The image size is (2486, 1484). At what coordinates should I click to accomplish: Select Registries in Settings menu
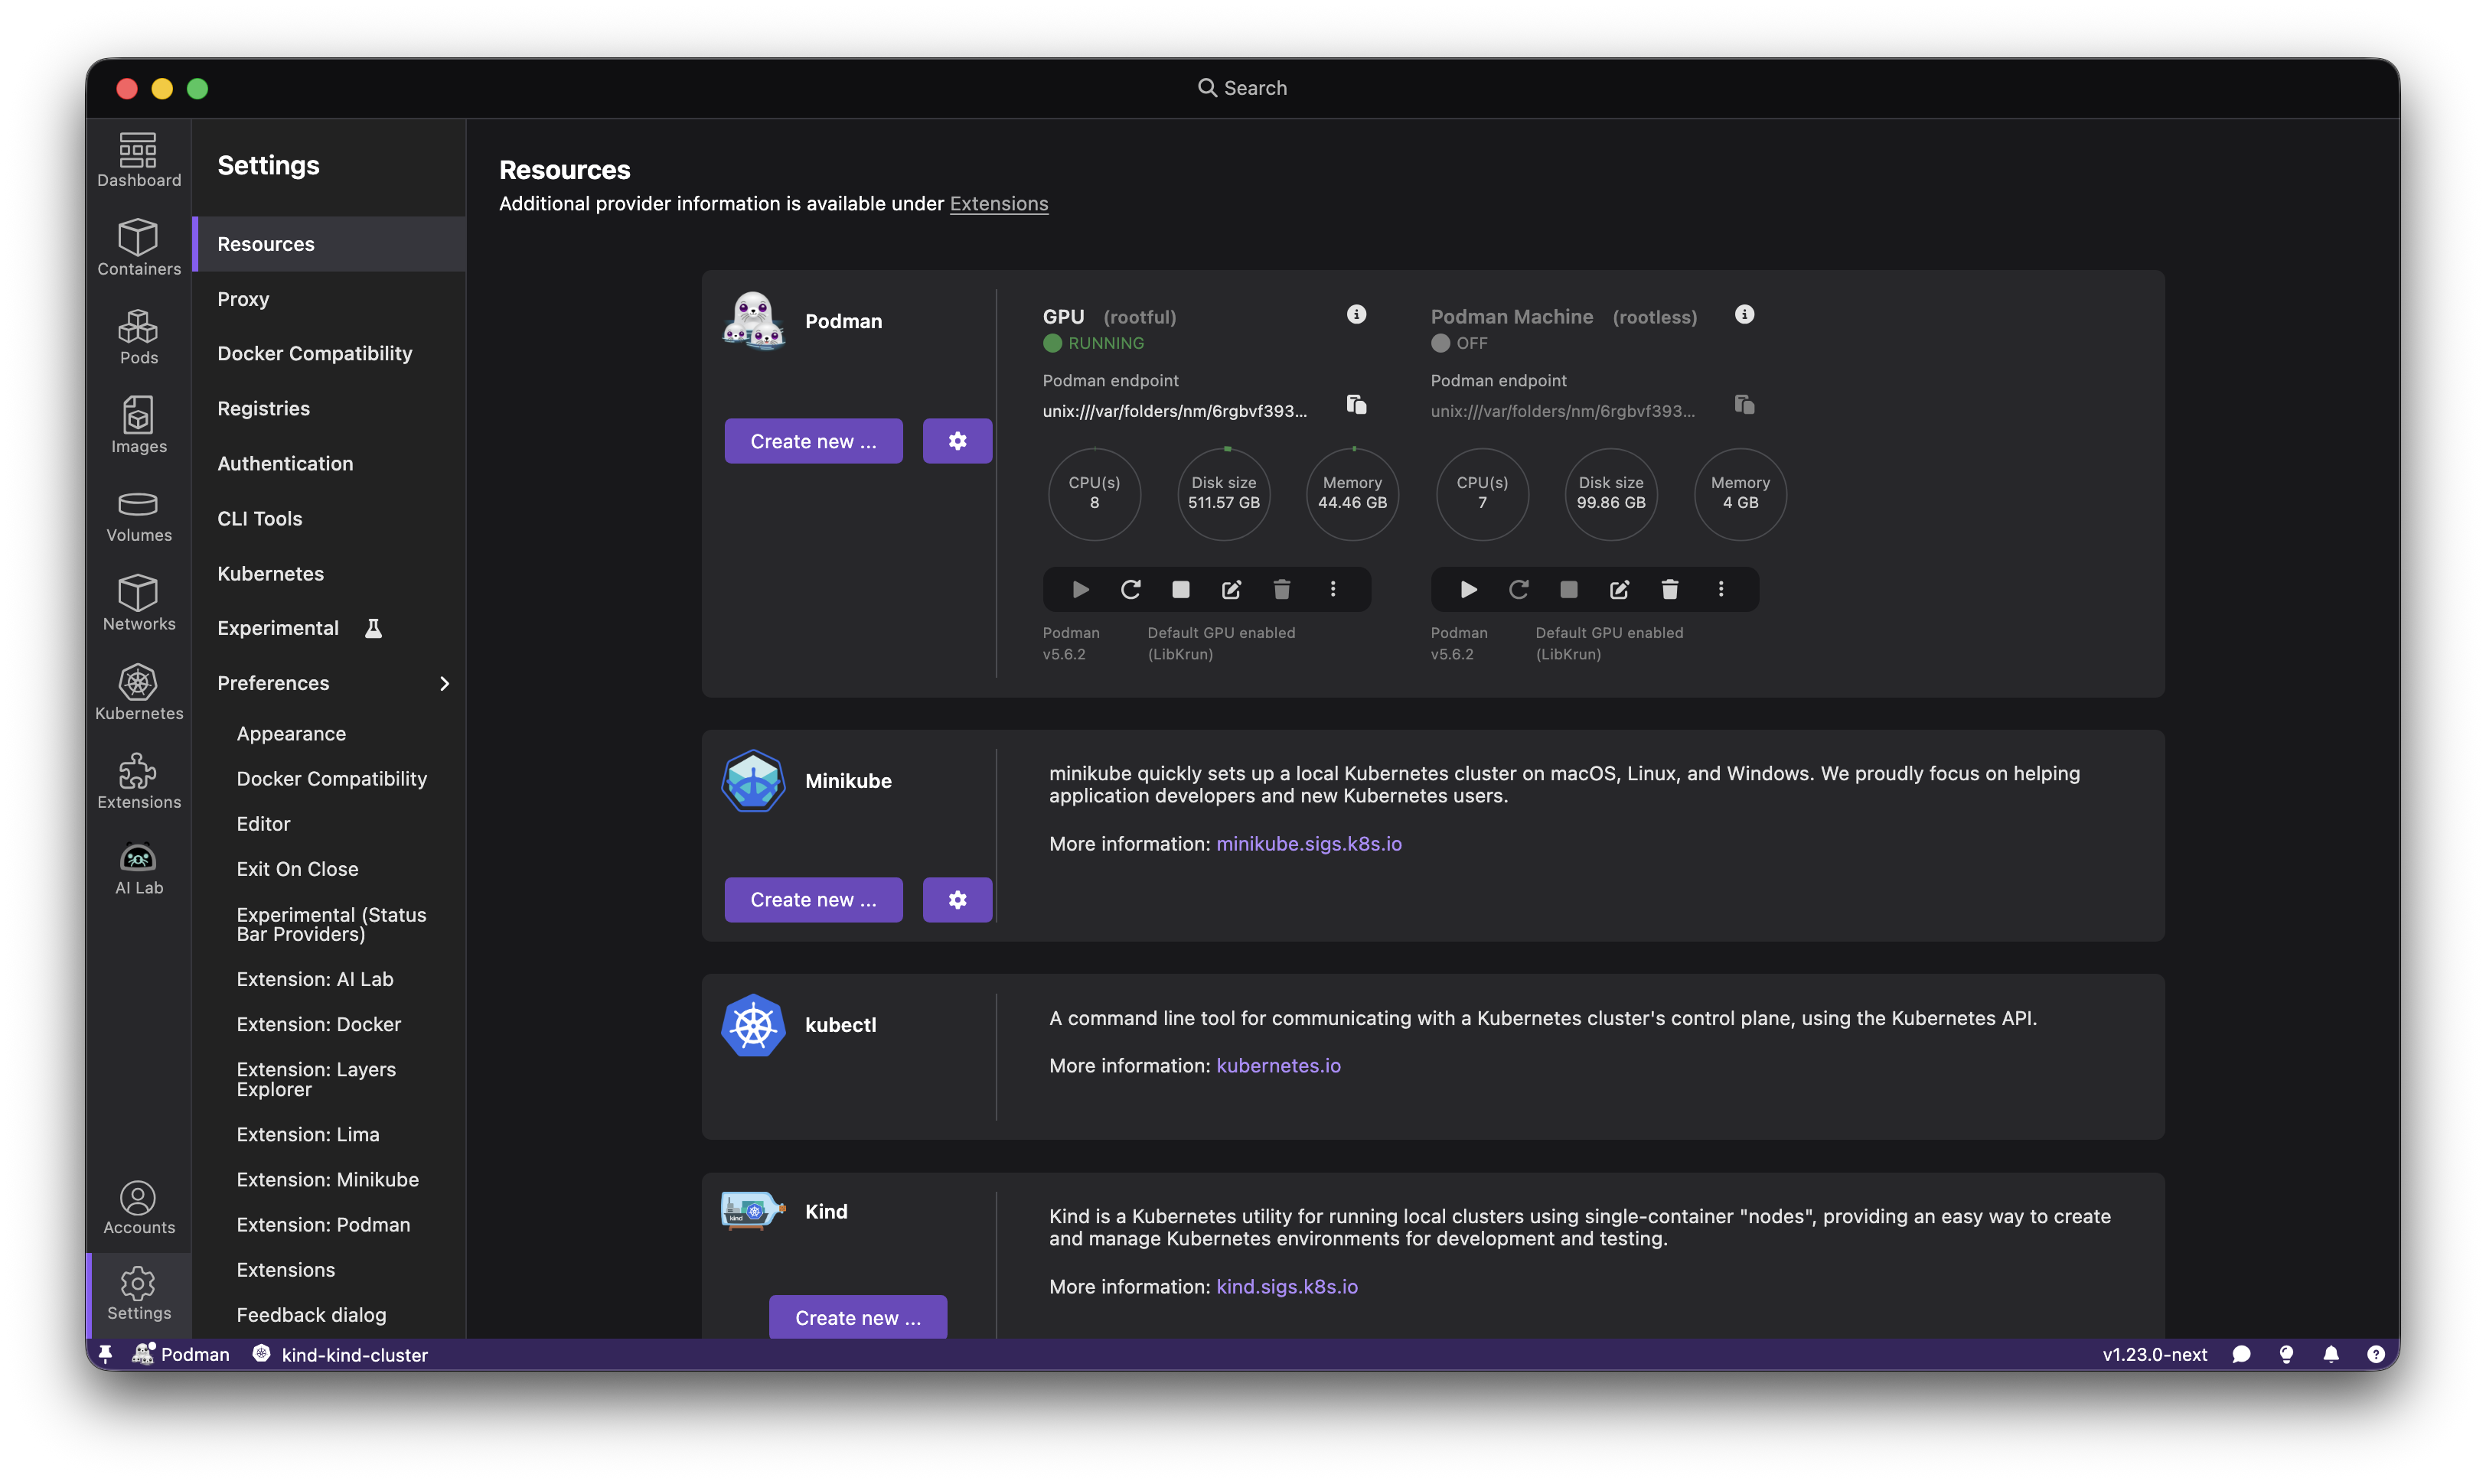[263, 408]
